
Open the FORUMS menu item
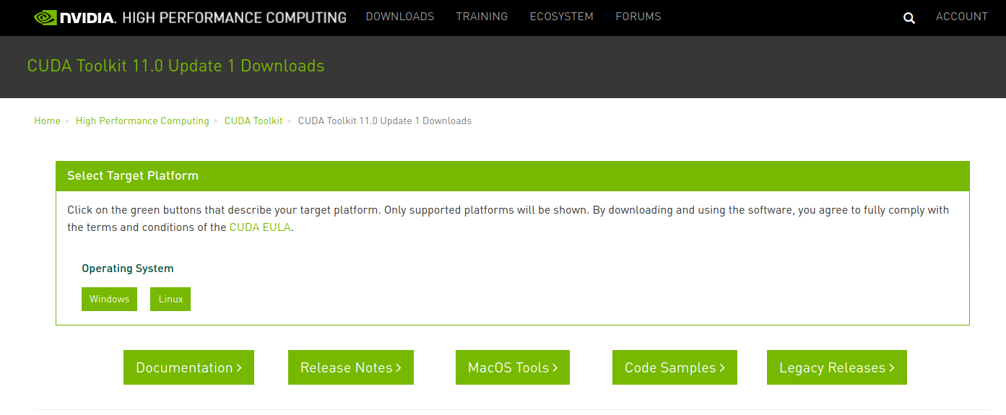click(638, 17)
